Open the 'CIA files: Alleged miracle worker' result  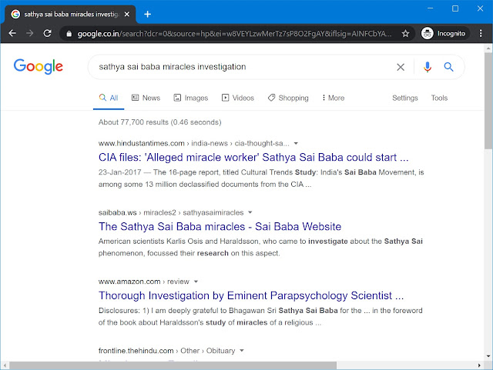coord(253,157)
